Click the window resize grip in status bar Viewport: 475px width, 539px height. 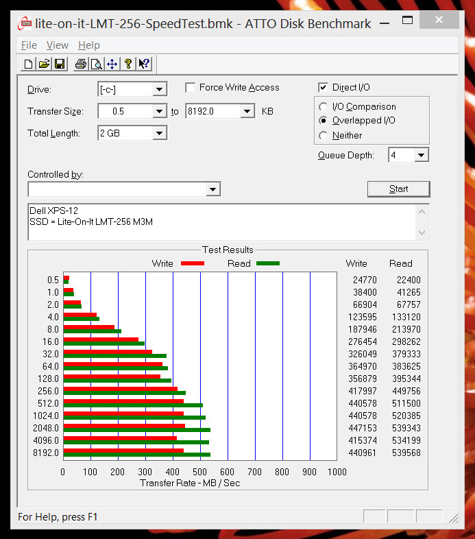point(454,518)
